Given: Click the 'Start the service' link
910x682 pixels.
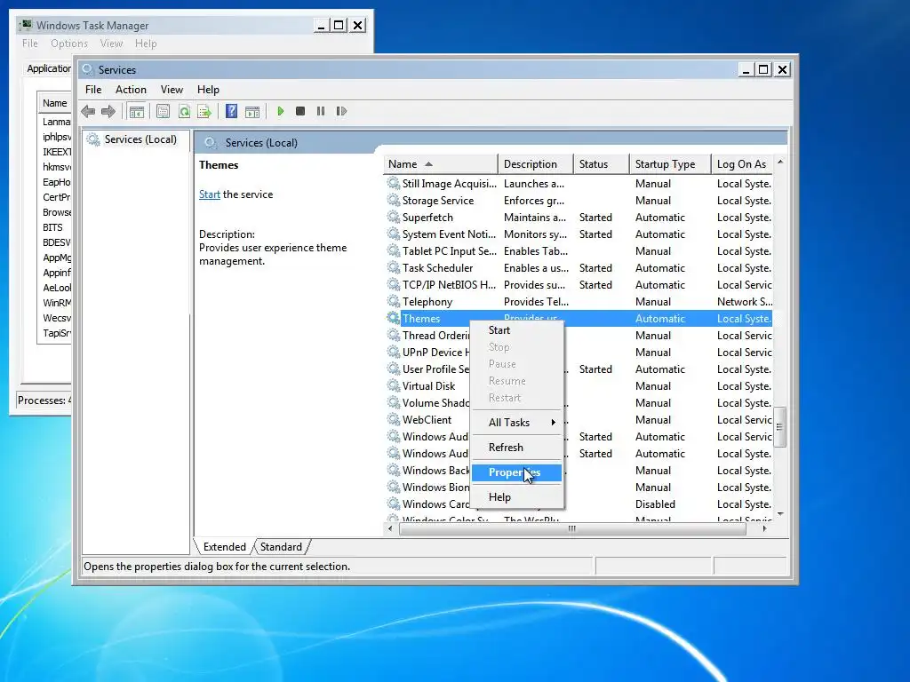Looking at the screenshot, I should click(210, 194).
